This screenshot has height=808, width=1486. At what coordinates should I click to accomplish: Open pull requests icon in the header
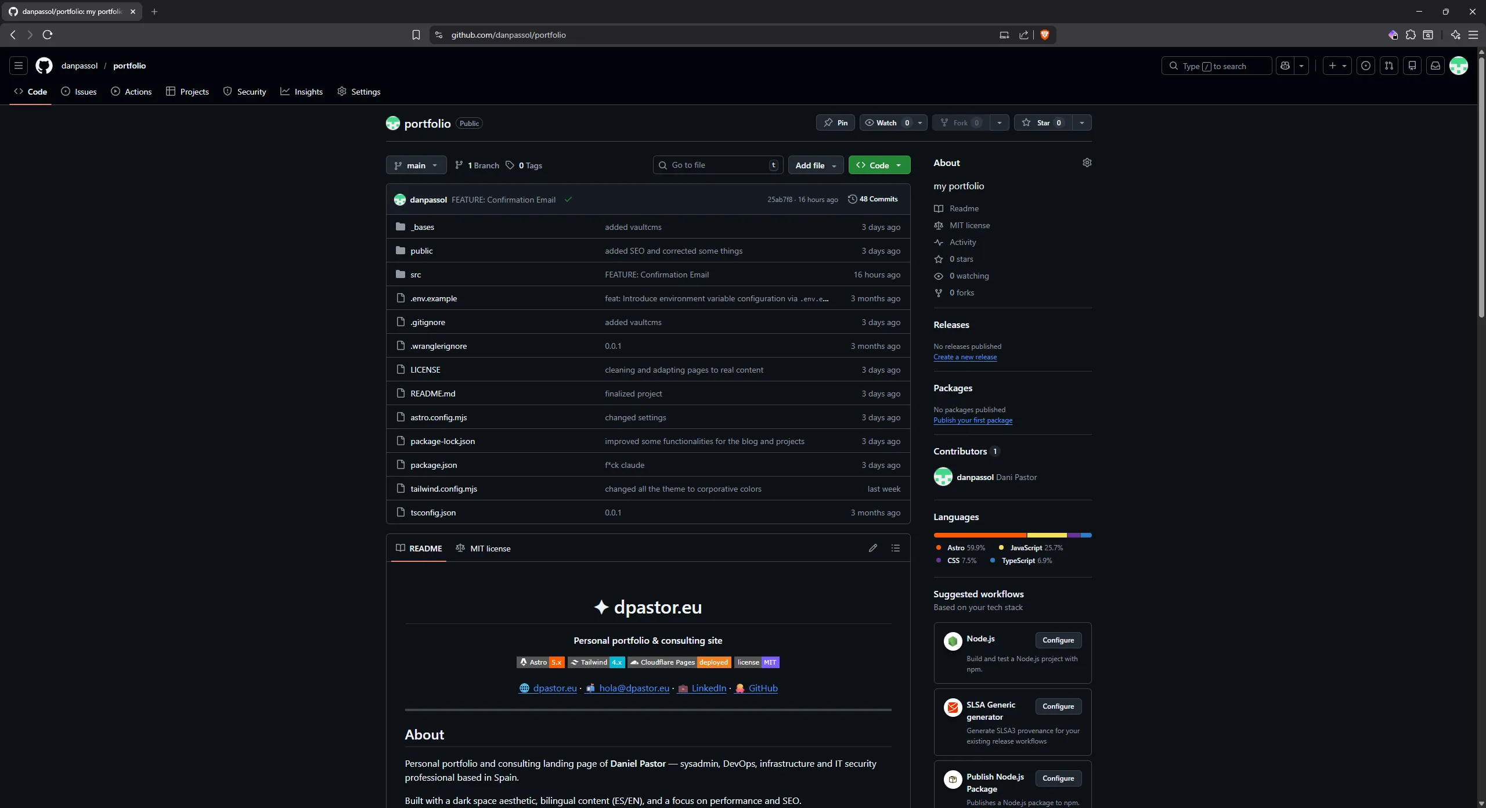(1389, 66)
